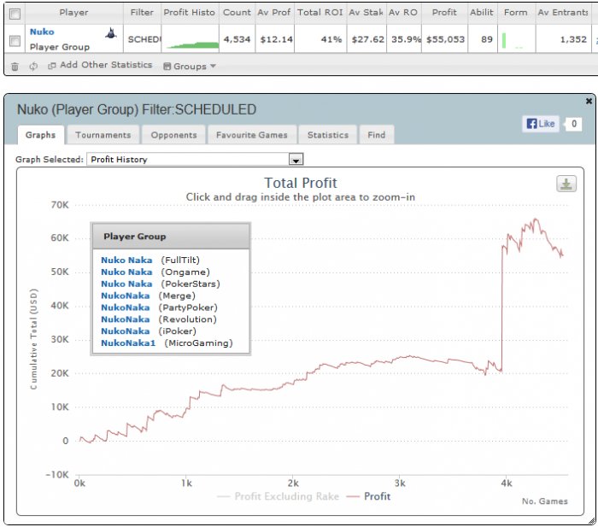
Task: Click the trash delete icon below table
Action: click(15, 67)
